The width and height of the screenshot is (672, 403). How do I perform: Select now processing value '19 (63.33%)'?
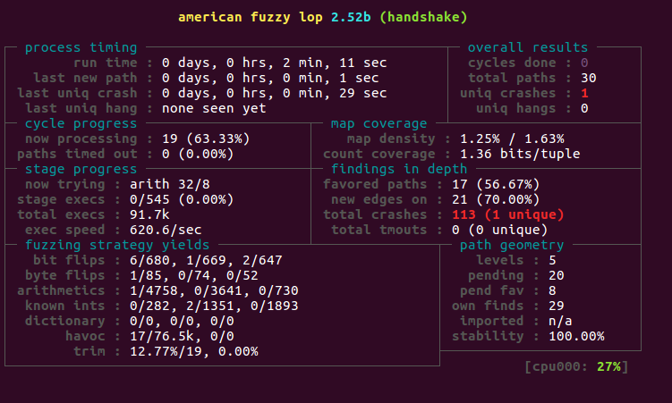(x=206, y=139)
